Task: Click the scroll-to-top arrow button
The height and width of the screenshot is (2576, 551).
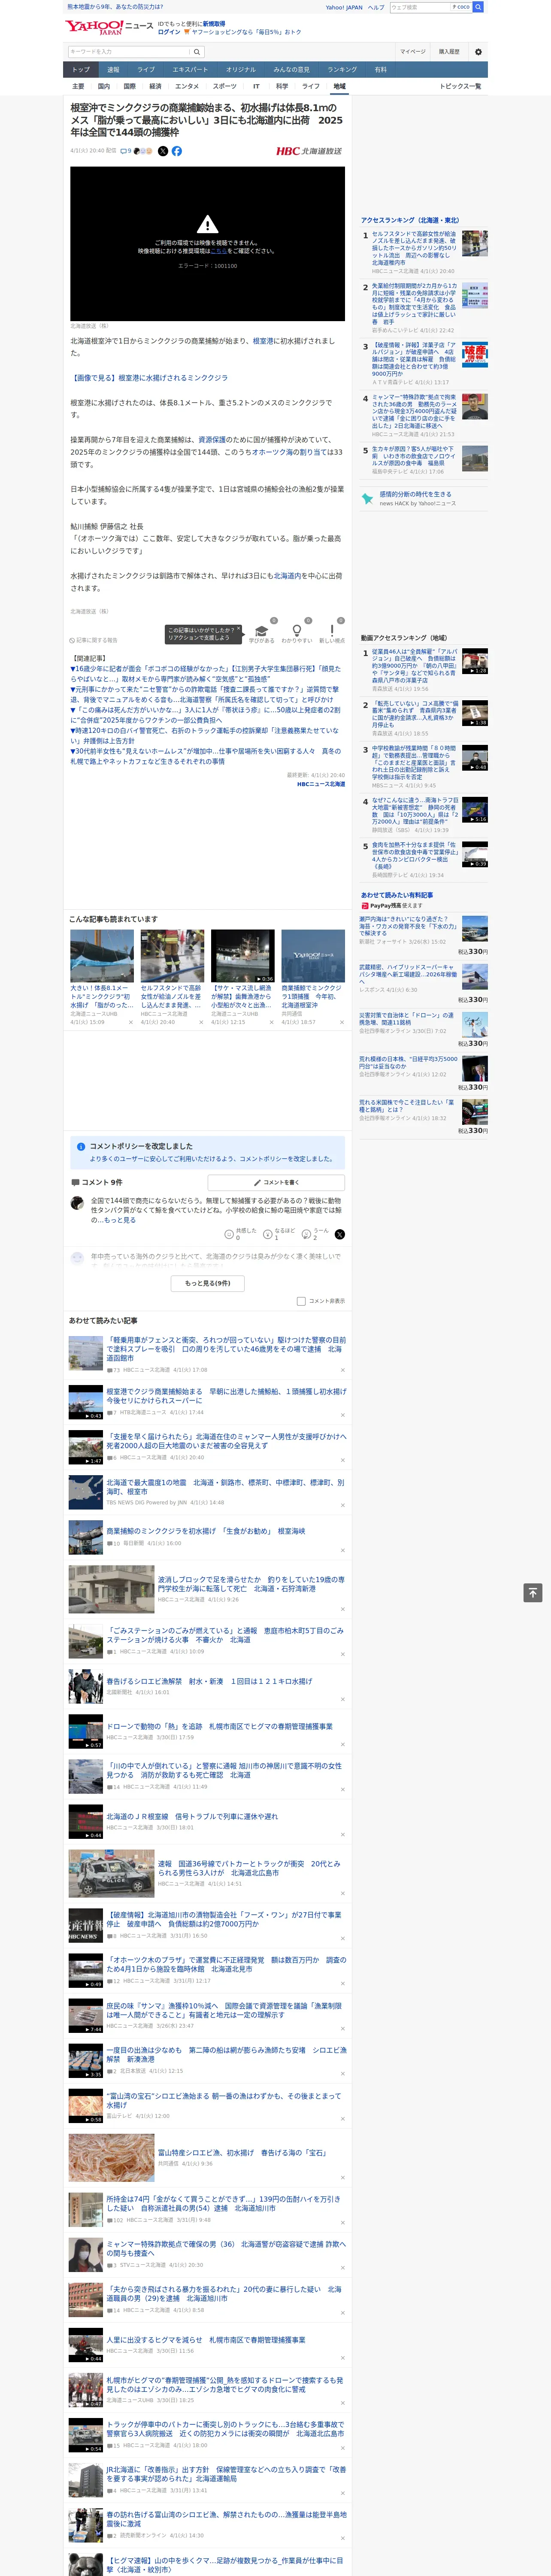Action: 533,1592
